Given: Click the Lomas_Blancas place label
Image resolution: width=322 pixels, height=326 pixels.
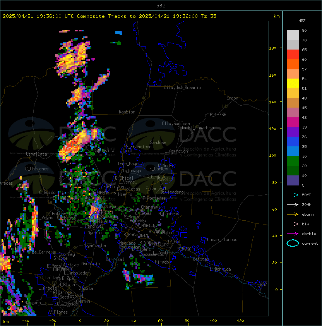Looking at the screenshot, I should point(222,240).
